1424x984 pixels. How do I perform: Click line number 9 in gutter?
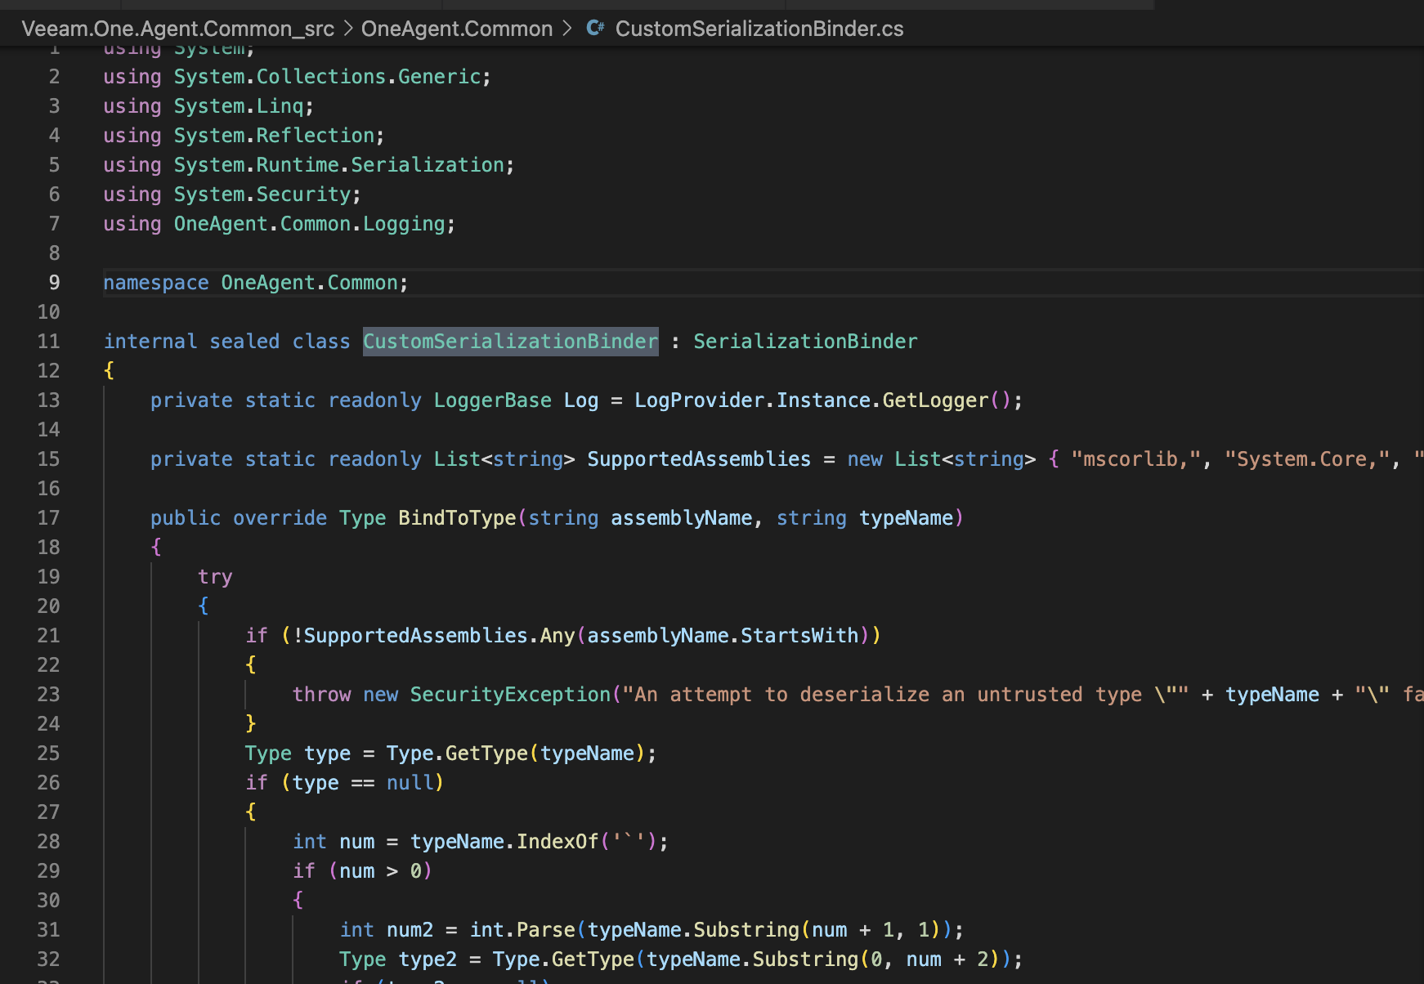click(x=54, y=283)
